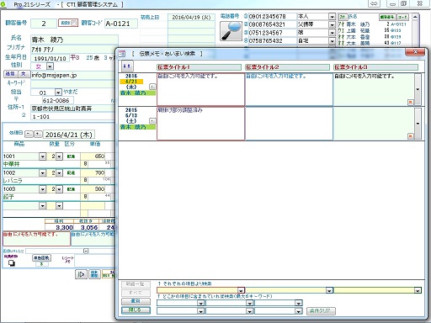This screenshot has width=431, height=323.
Task: Click the 期限付部分課題済み memo cell
Action: tap(200, 124)
